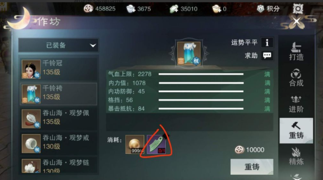Click the large 重铸 recast button
This screenshot has height=180, width=323.
click(252, 166)
